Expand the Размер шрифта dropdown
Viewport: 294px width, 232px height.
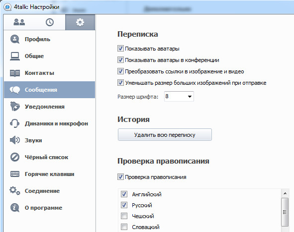click(179, 96)
